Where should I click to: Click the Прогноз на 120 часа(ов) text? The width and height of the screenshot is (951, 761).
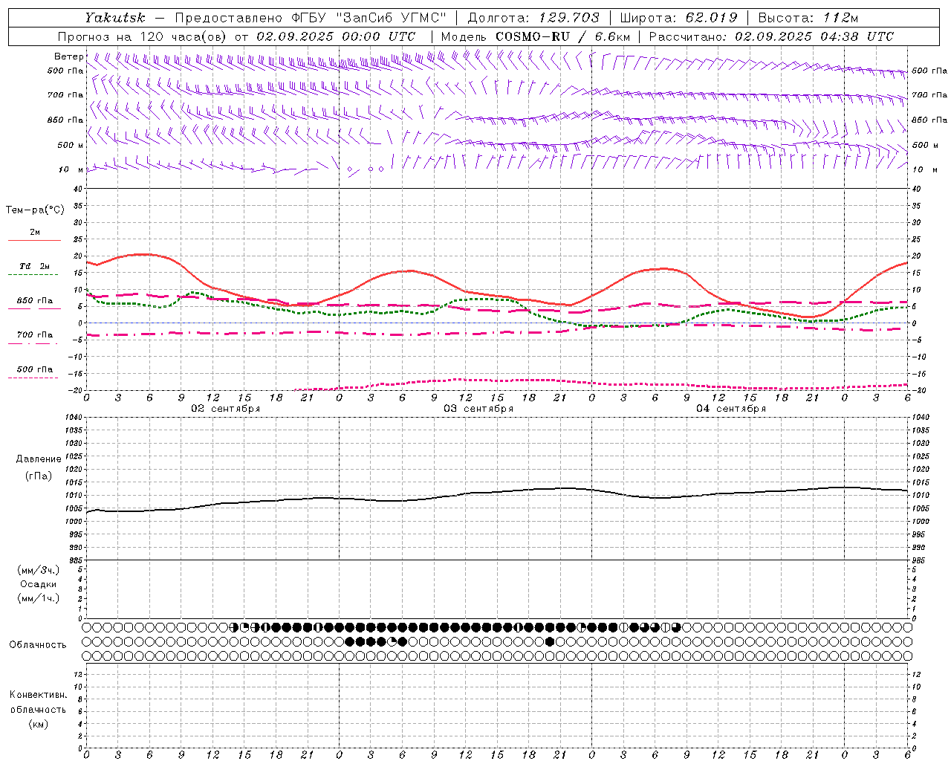(x=143, y=36)
